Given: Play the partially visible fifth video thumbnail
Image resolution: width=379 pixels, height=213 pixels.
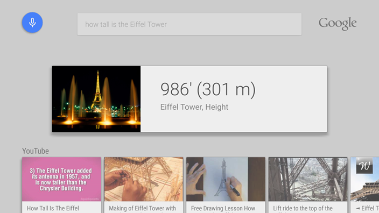Looking at the screenshot, I should point(365,179).
